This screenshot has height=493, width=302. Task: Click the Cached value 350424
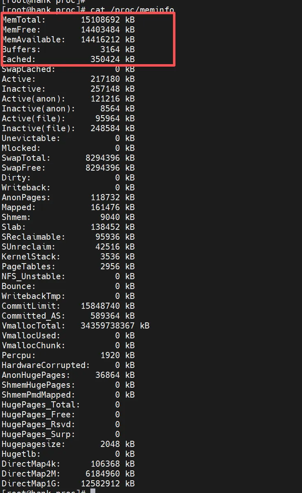pos(105,59)
